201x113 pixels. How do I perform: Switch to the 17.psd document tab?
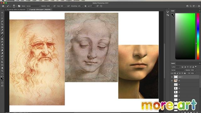click(x=40, y=9)
